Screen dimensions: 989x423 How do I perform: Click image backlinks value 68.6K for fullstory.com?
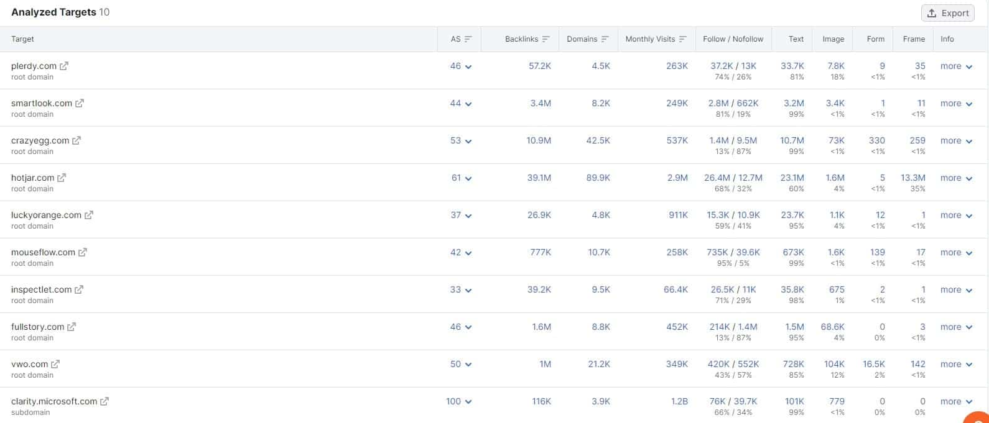point(833,327)
